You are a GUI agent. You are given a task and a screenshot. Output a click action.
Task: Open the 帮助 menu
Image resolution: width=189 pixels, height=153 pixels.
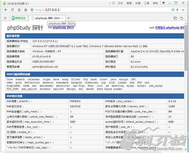tap(155, 3)
